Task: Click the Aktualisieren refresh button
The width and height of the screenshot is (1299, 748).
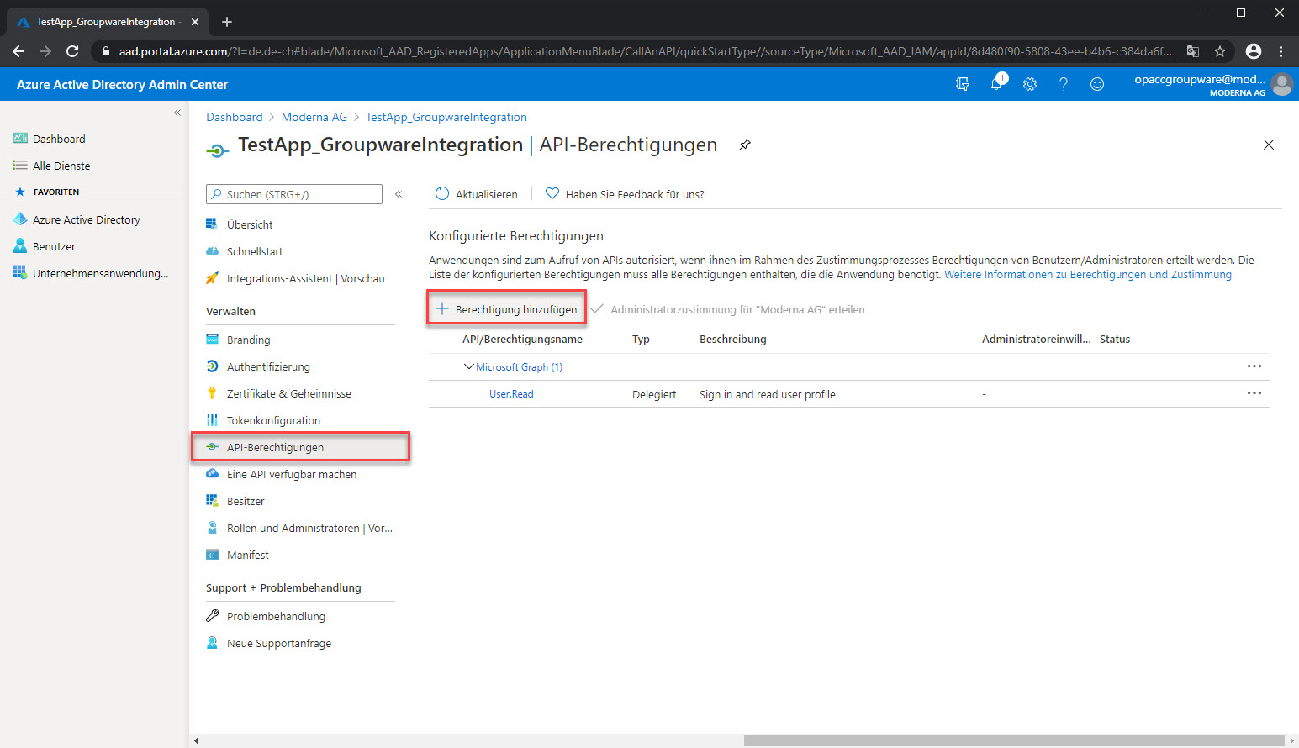Action: pyautogui.click(x=477, y=194)
